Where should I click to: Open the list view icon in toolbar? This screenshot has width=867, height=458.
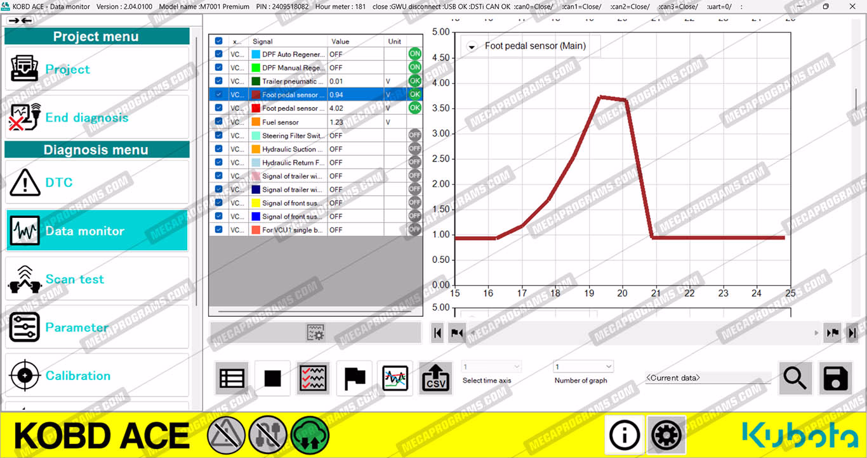232,378
